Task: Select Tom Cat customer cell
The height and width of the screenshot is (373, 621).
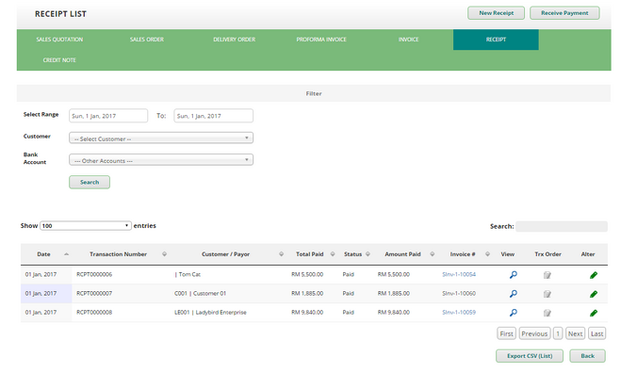Action: point(188,274)
